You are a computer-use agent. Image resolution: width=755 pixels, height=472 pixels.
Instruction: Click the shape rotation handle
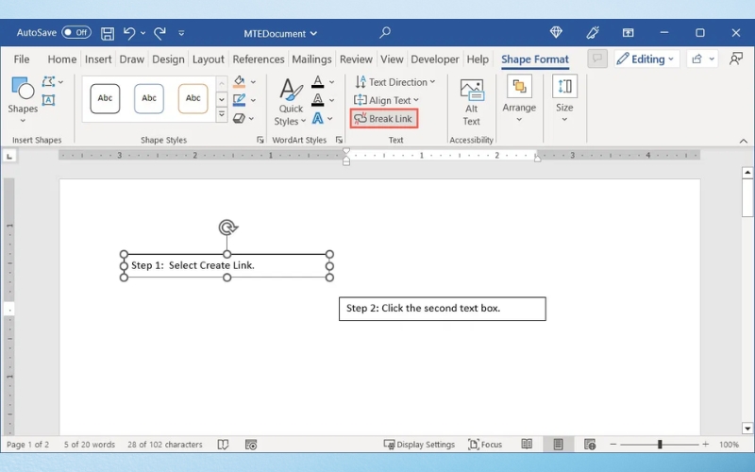[226, 228]
